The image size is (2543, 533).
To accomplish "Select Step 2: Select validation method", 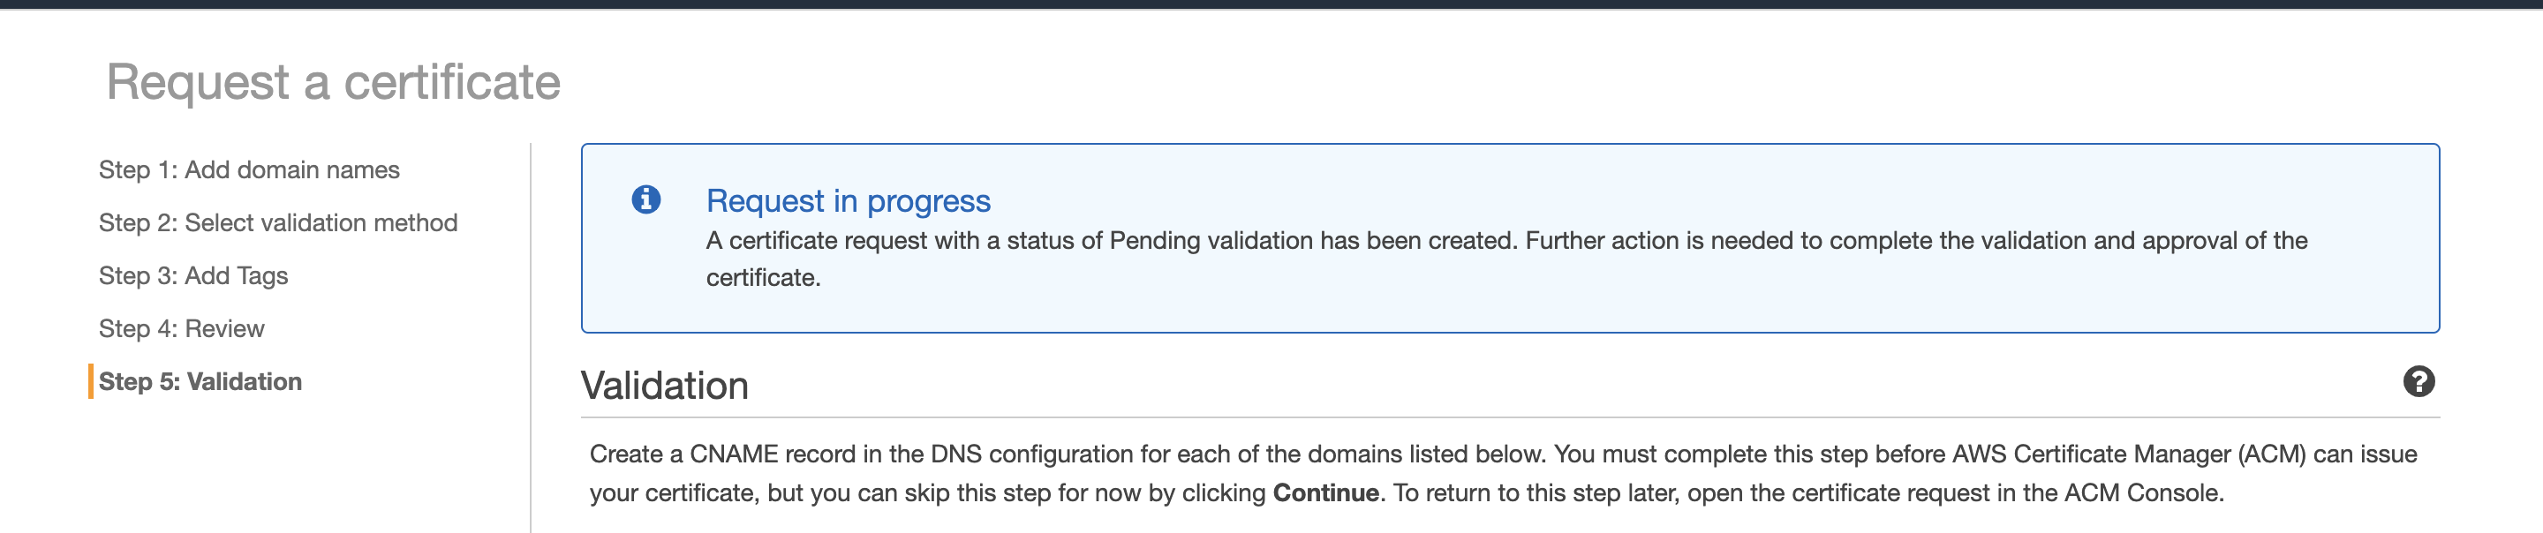I will pos(277,223).
